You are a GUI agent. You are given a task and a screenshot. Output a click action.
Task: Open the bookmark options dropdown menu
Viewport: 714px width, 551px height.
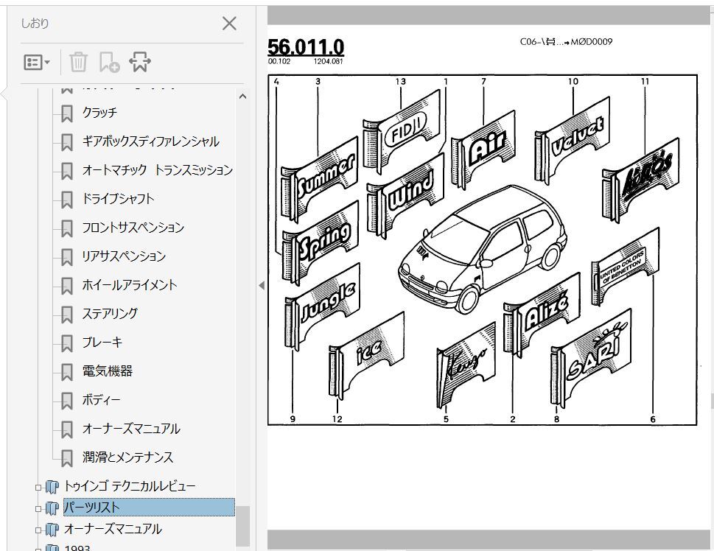tap(37, 62)
